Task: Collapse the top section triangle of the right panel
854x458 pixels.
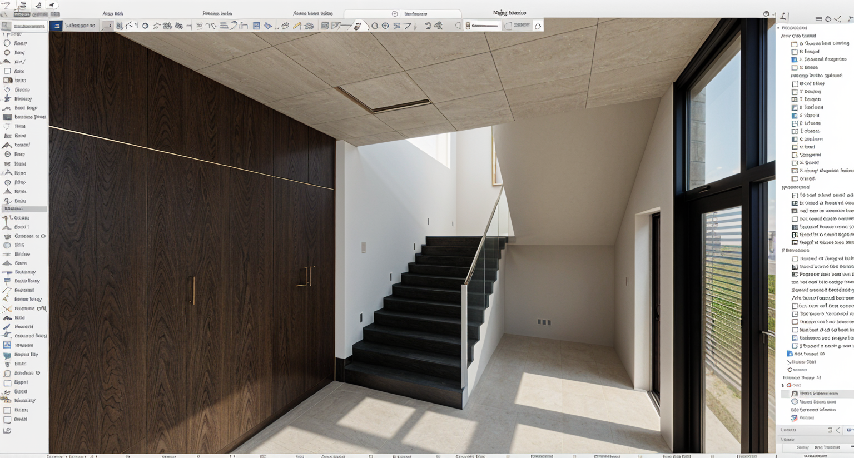Action: [778, 28]
